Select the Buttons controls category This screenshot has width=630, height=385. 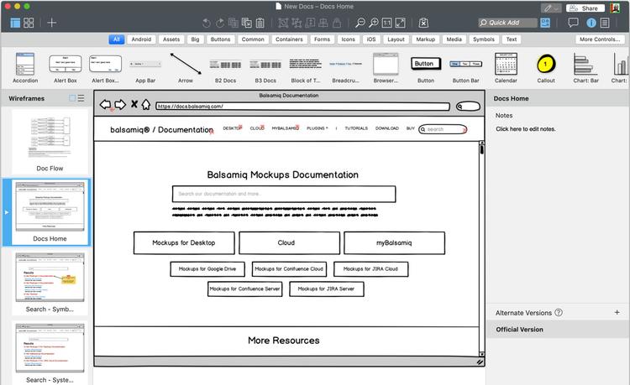coord(221,39)
